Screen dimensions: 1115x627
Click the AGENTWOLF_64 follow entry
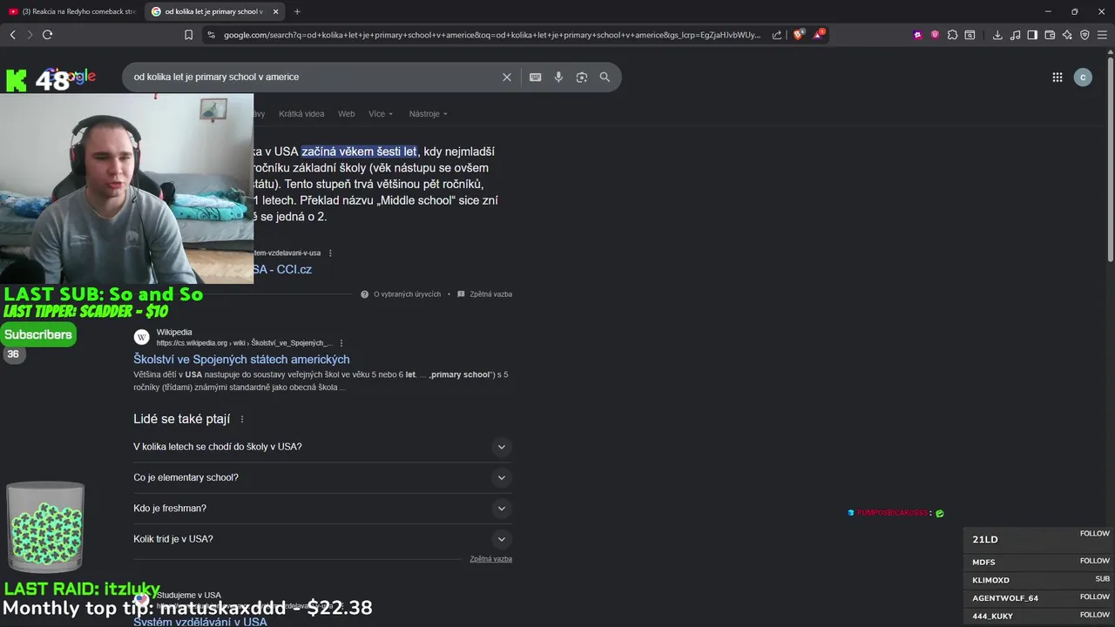tap(1038, 598)
